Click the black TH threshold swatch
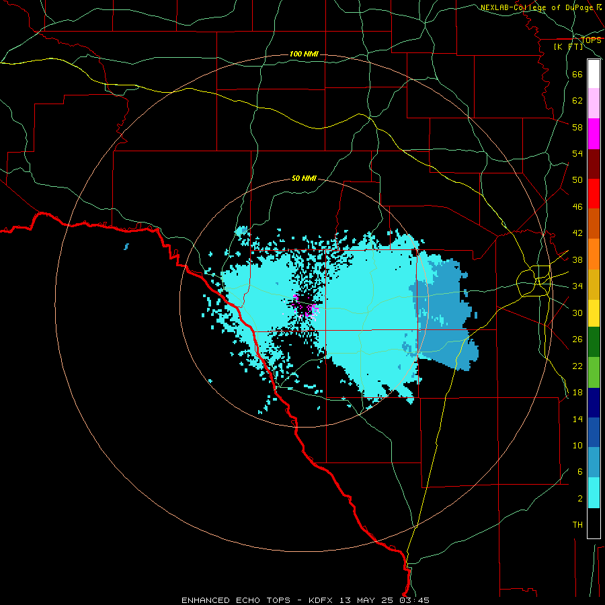 594,523
